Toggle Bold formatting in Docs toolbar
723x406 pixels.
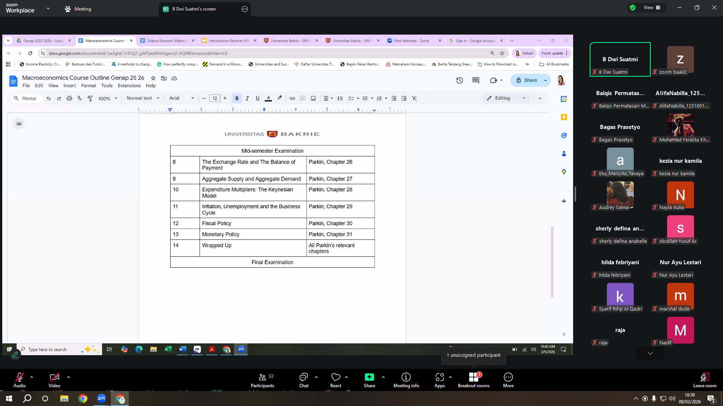237,98
